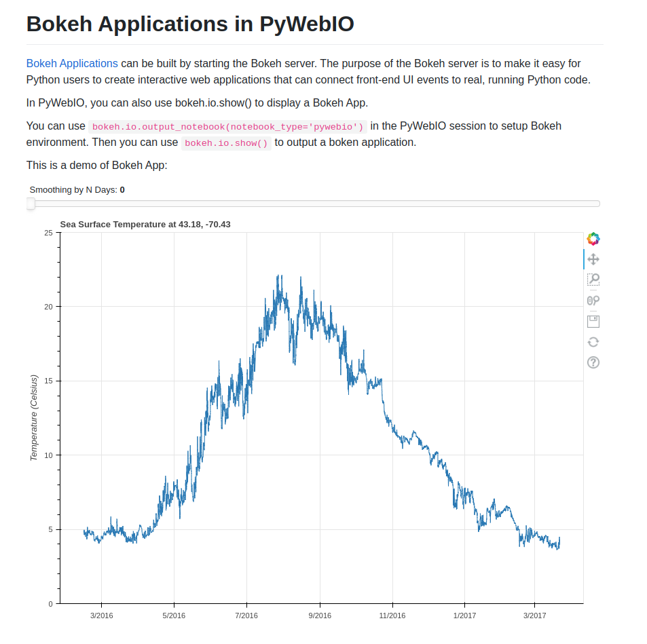
Task: Click the 7/2016 x-axis tick label
Action: point(246,615)
